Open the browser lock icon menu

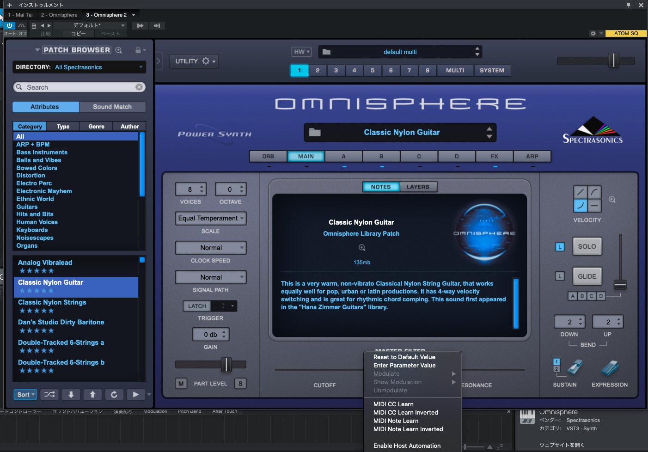tap(140, 50)
